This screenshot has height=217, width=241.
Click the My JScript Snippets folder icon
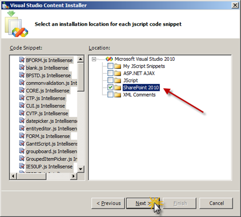[117, 66]
